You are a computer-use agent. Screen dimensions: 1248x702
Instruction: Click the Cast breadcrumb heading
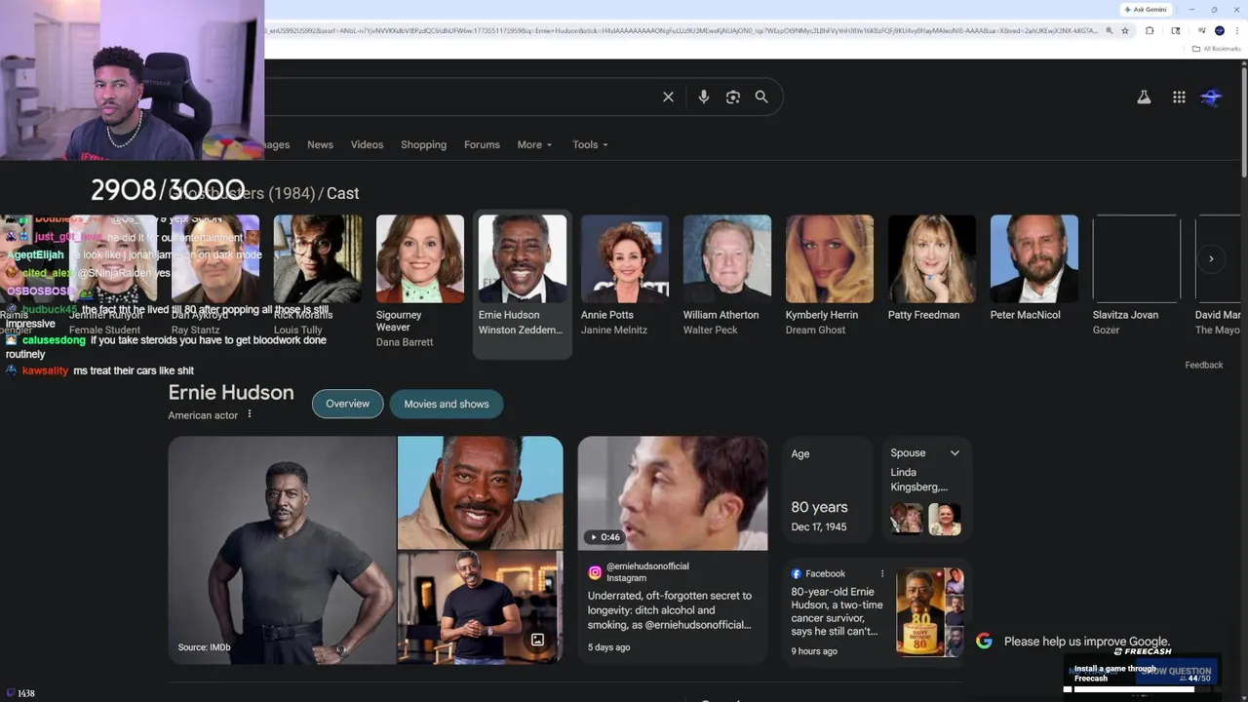pyautogui.click(x=342, y=193)
